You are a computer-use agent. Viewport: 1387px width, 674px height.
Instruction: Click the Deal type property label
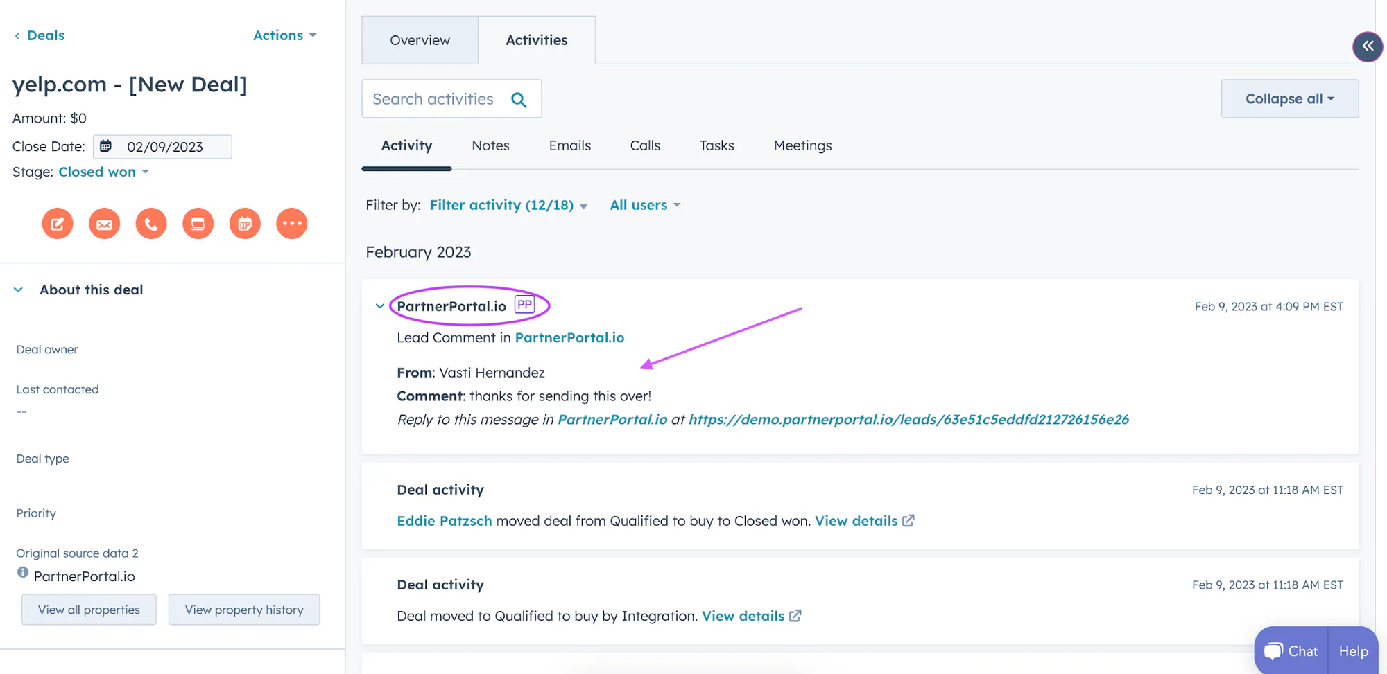click(42, 459)
